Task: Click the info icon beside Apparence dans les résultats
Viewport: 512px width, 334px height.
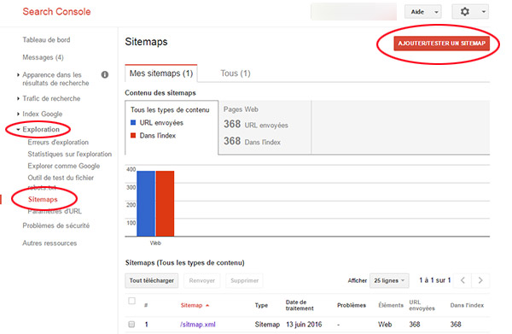Action: [105, 74]
